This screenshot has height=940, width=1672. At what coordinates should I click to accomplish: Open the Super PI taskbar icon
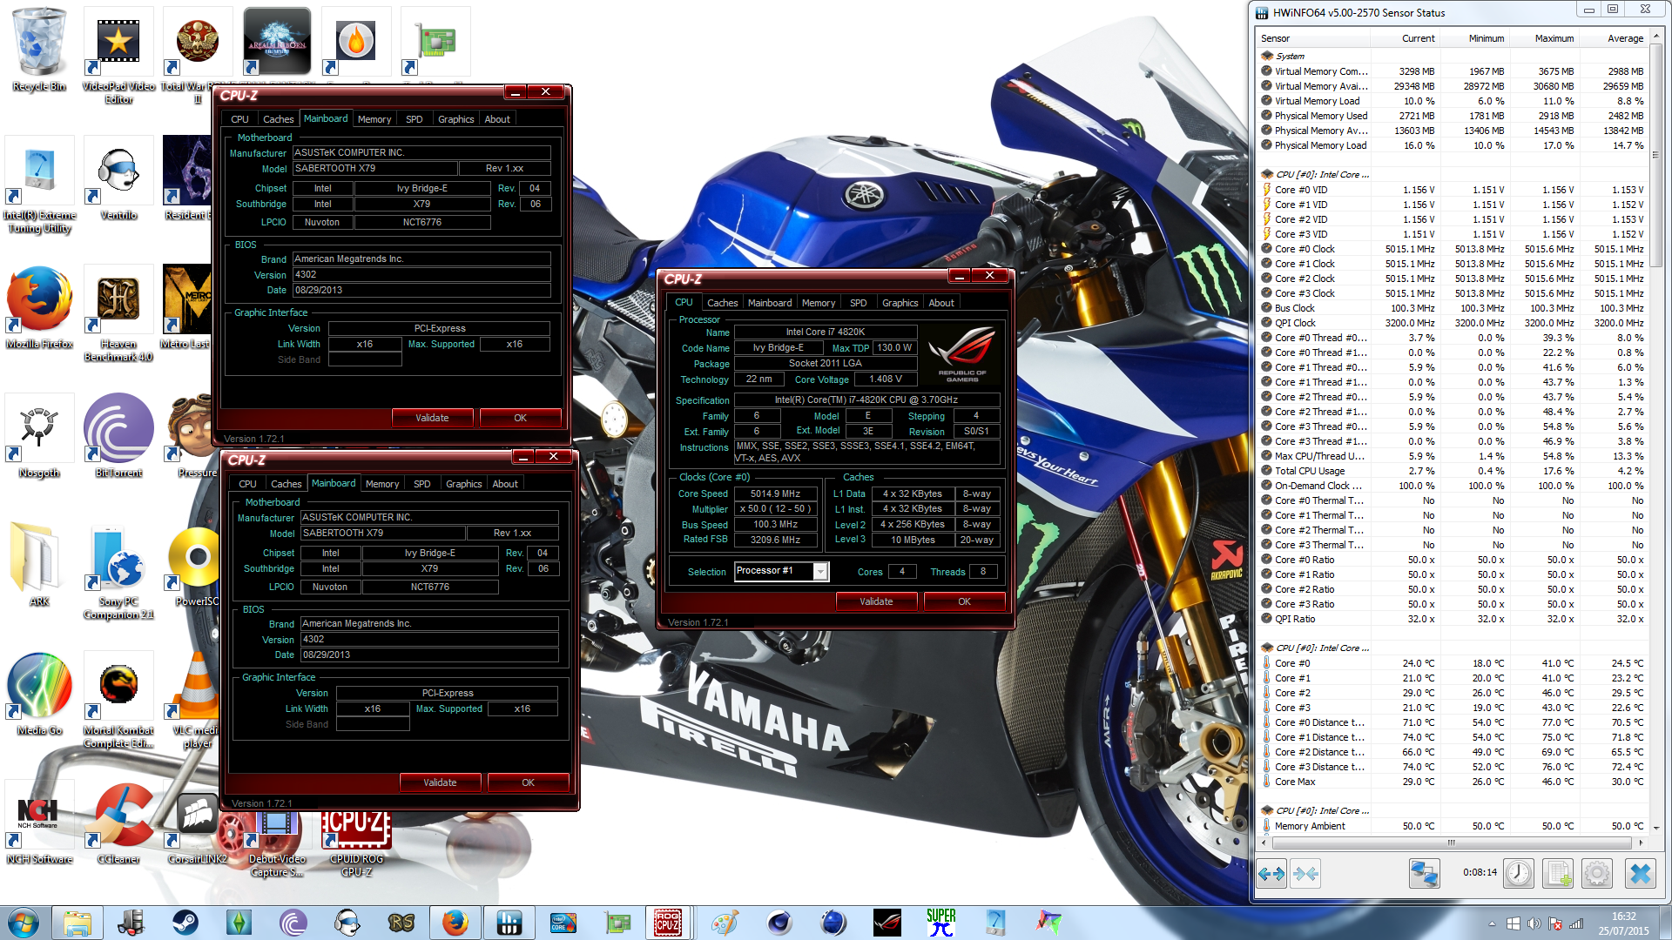pyautogui.click(x=940, y=922)
